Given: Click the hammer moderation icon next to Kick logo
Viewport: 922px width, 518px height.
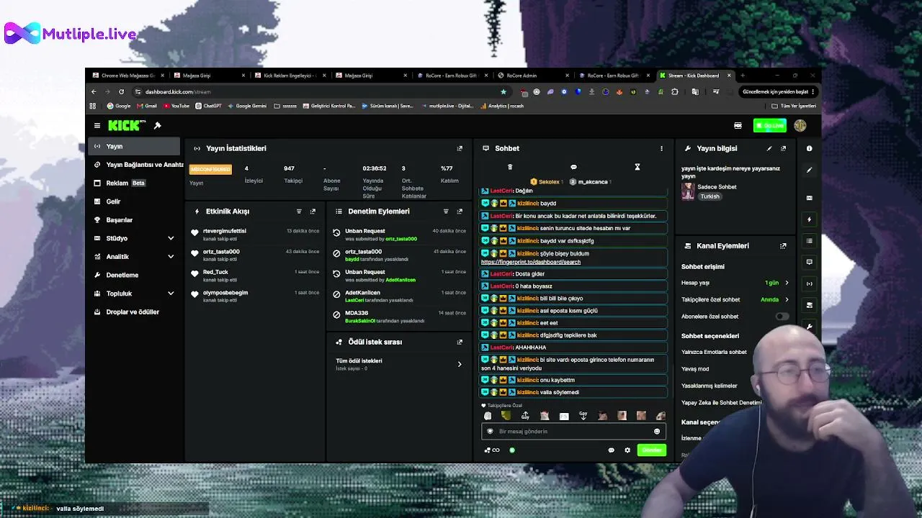Looking at the screenshot, I should click(x=157, y=126).
